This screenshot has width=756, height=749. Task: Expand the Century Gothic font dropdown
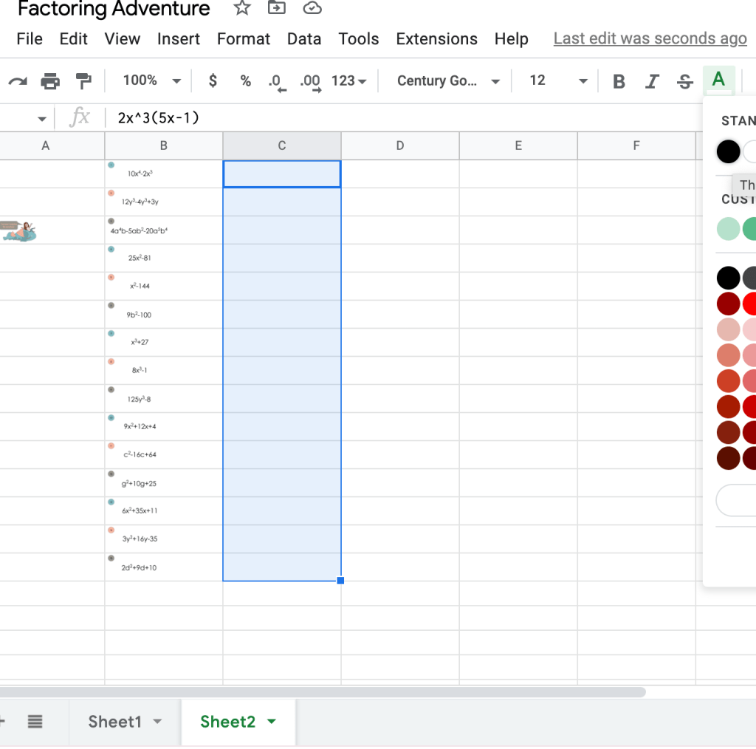(448, 81)
